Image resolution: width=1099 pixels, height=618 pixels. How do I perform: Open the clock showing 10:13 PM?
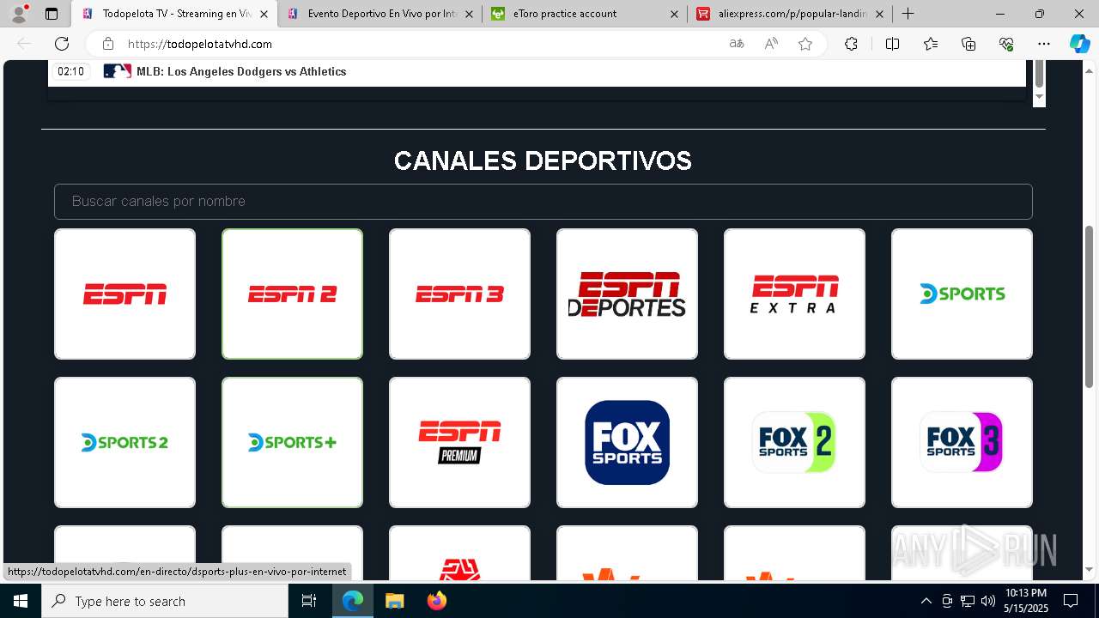coord(1025,601)
